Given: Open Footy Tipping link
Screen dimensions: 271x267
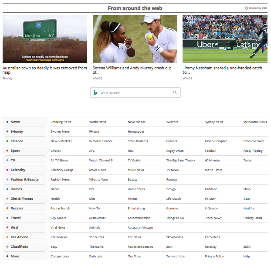Looking at the screenshot, I should (x=253, y=151).
